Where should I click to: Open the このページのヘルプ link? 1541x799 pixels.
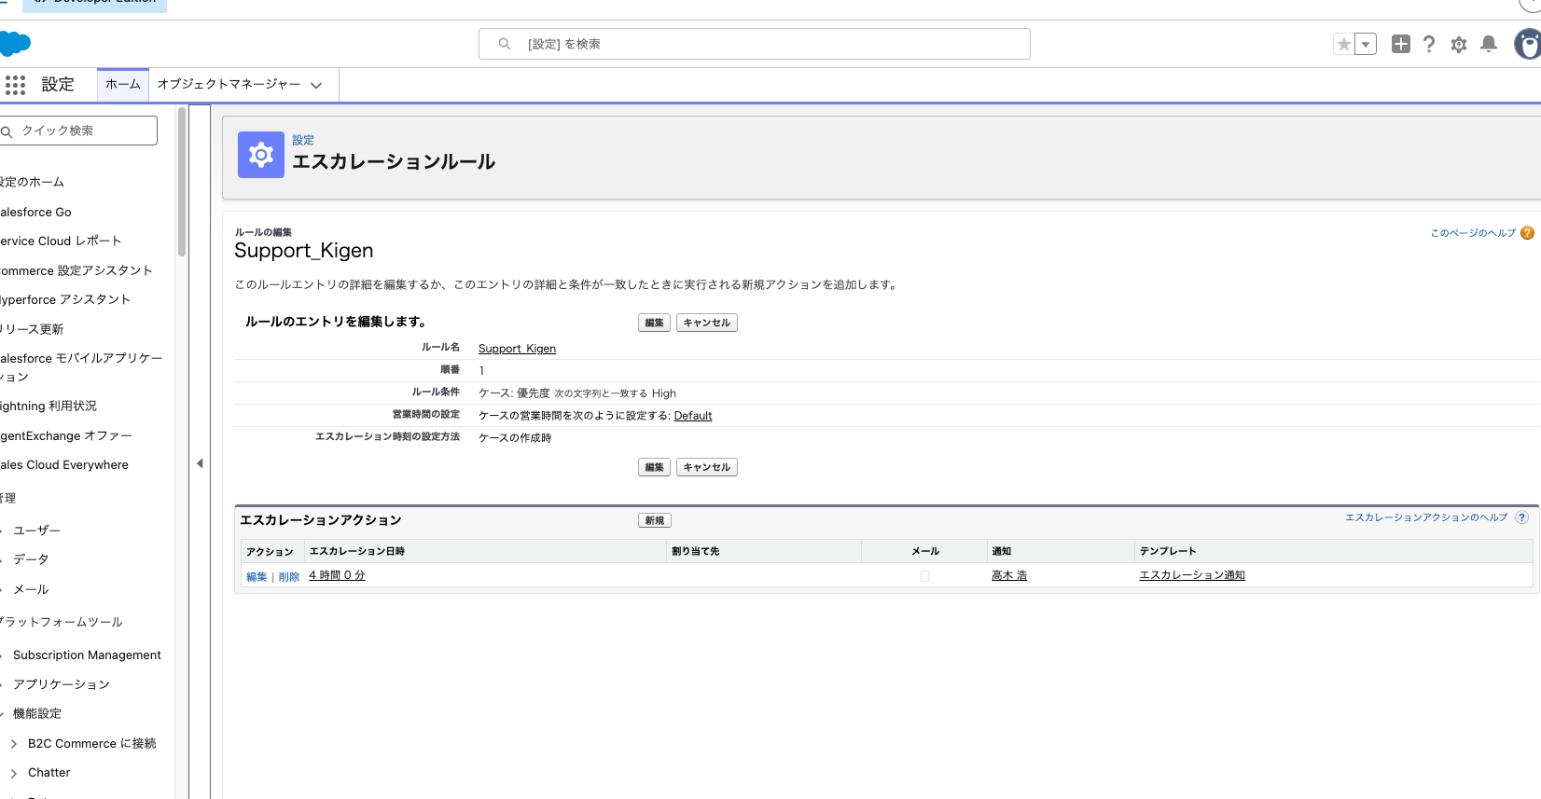[1473, 233]
